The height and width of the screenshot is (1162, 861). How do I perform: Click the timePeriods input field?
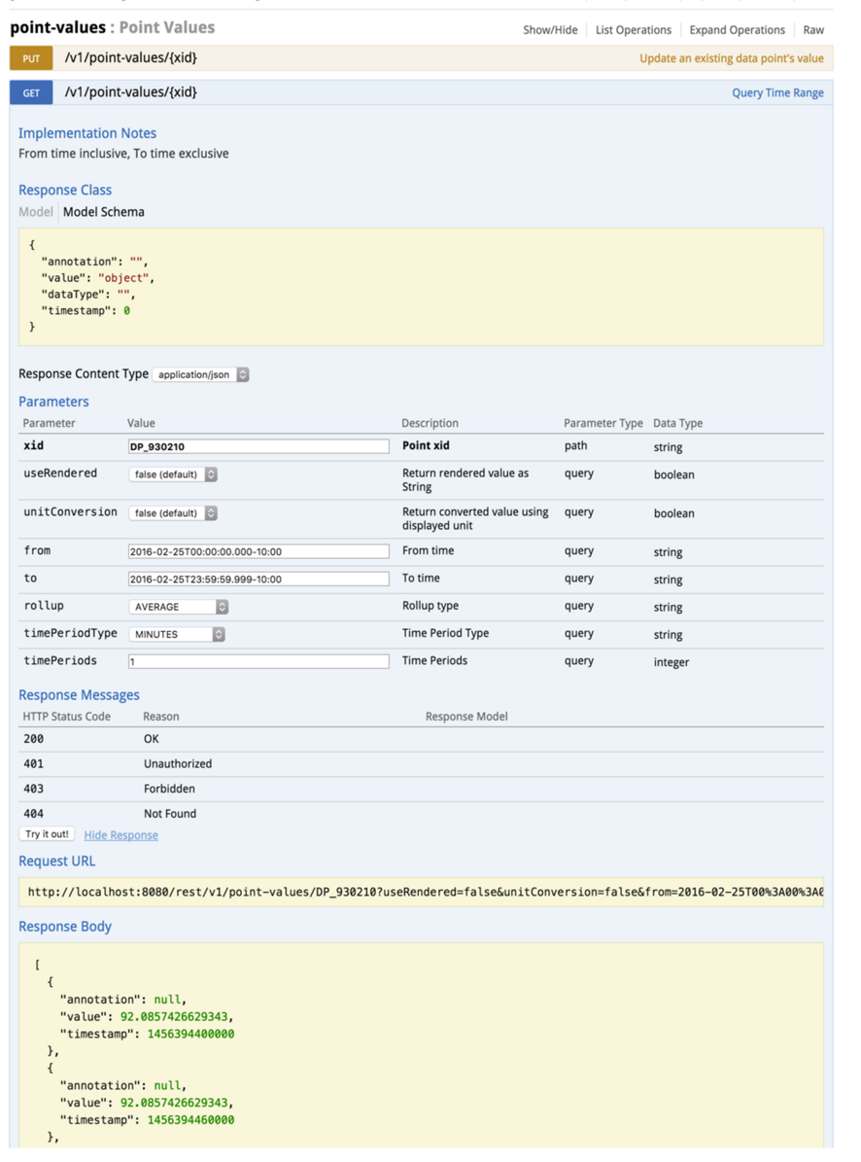click(x=258, y=661)
